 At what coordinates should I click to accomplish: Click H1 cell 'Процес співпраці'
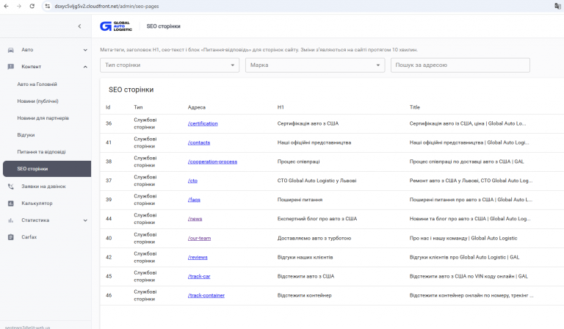[298, 162]
